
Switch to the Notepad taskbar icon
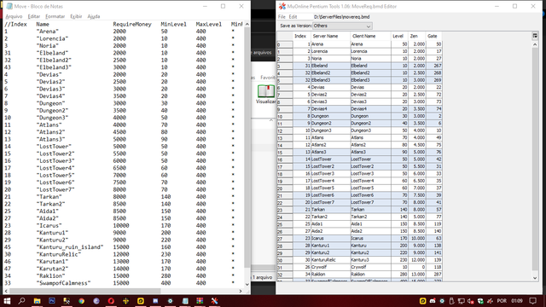click(185, 301)
